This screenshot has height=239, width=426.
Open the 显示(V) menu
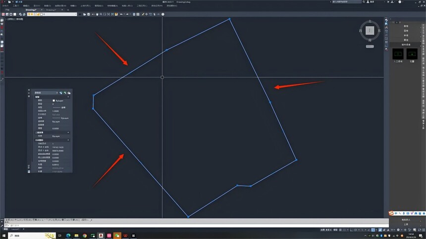[37, 6]
